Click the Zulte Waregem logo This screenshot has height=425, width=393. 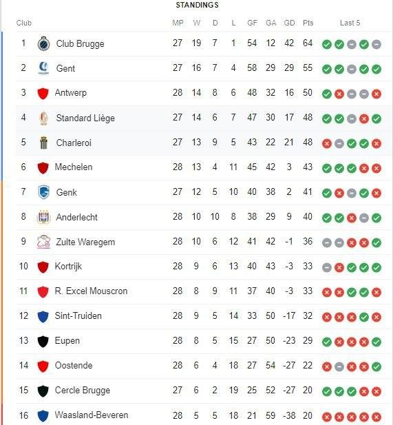click(43, 242)
